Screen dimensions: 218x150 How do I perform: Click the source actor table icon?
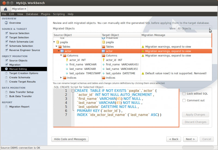[x=62, y=51]
